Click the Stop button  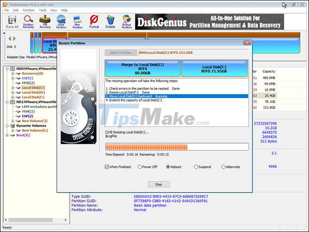pyautogui.click(x=159, y=184)
